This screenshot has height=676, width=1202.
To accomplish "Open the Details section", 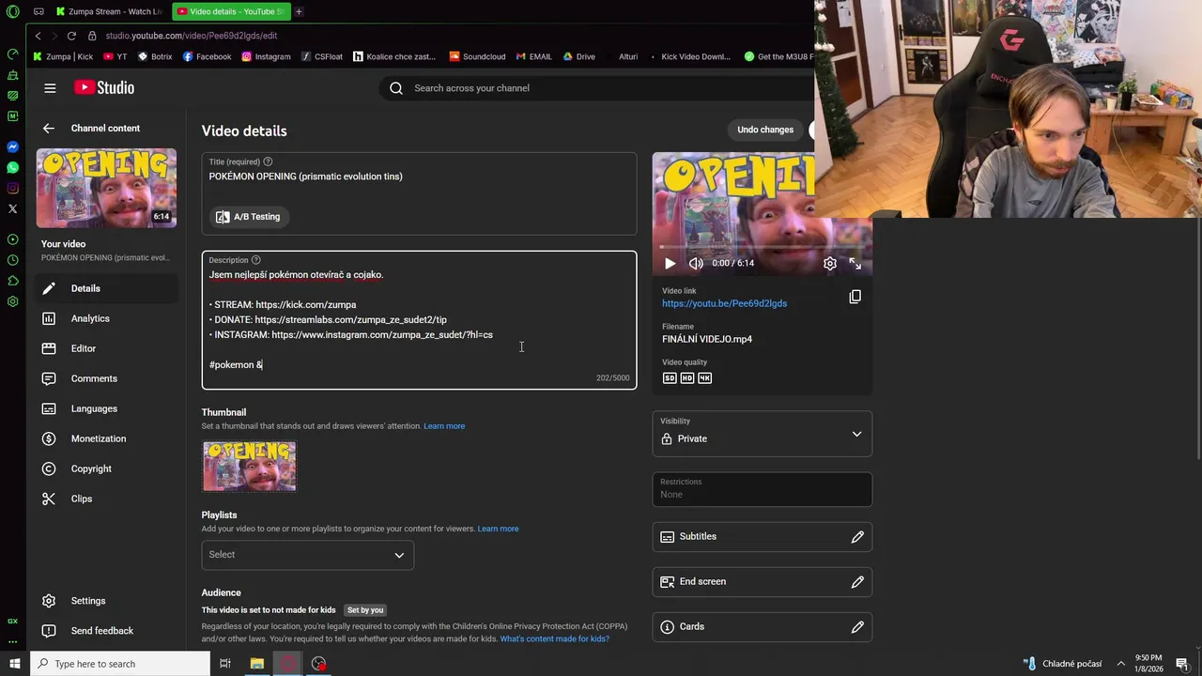I will 107,288.
